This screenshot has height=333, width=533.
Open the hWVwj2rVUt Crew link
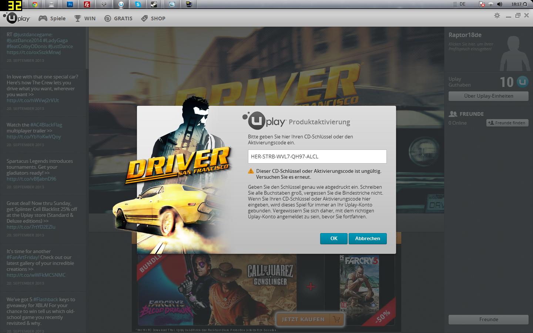pyautogui.click(x=33, y=100)
